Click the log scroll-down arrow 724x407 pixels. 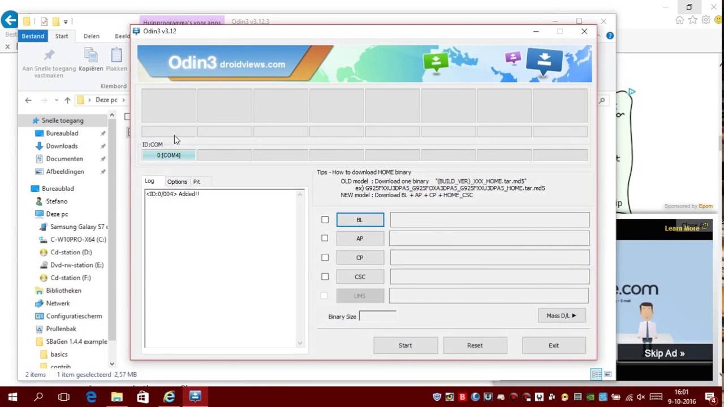coord(300,343)
